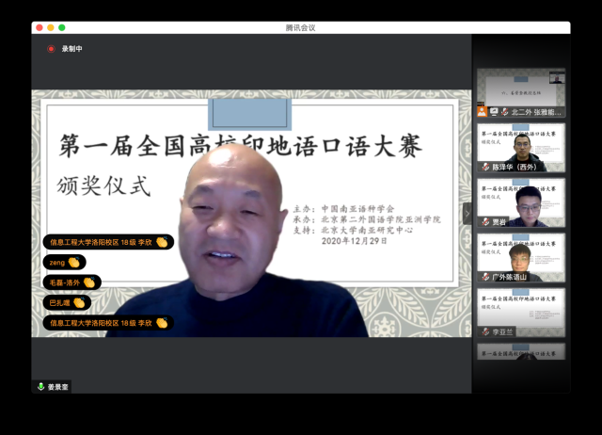Click the mic icon on 陈泽华 tile
602x435 pixels.
(483, 168)
